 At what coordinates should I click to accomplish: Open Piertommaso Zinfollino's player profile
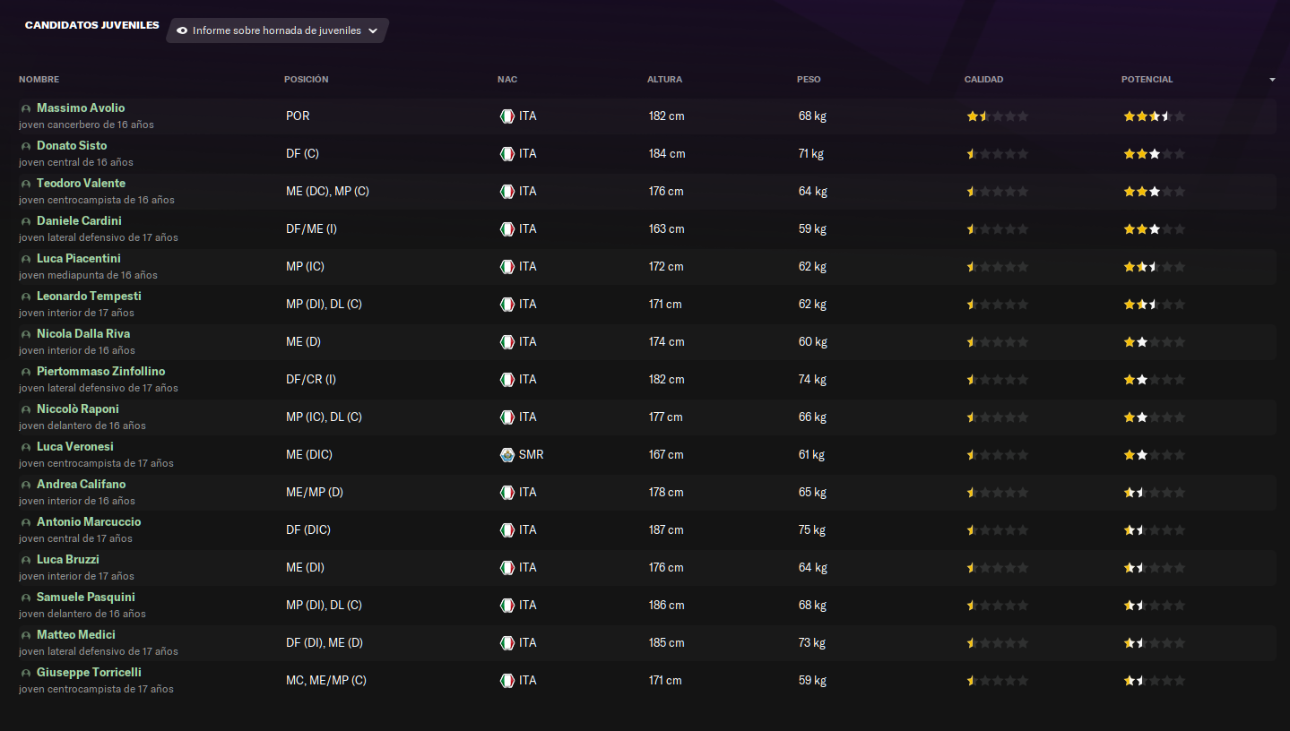click(100, 371)
